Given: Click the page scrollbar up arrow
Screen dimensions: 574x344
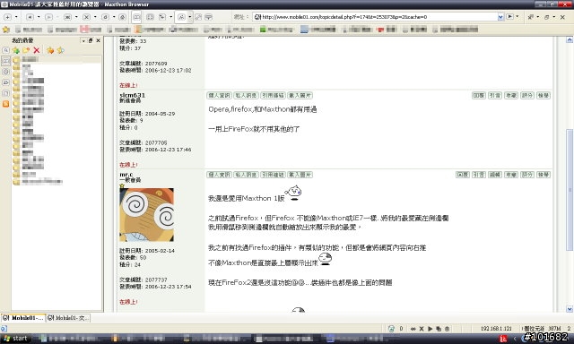Looking at the screenshot, I should (570, 39).
